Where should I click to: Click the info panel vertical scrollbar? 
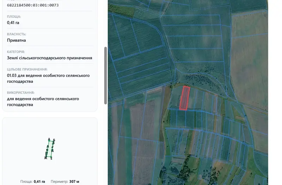click(105, 75)
